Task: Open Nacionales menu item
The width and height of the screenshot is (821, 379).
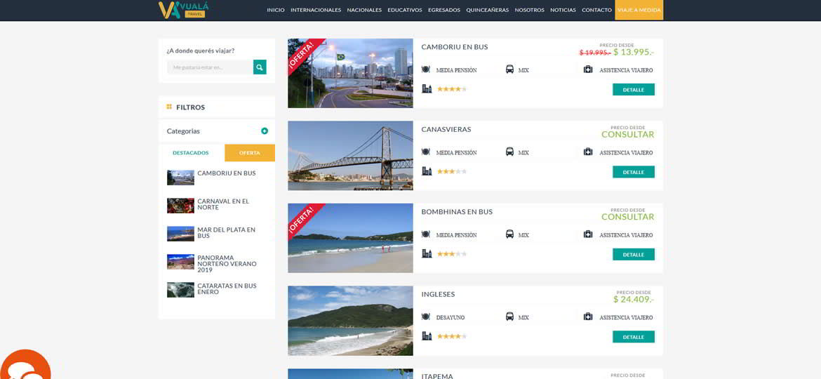Action: click(x=364, y=10)
